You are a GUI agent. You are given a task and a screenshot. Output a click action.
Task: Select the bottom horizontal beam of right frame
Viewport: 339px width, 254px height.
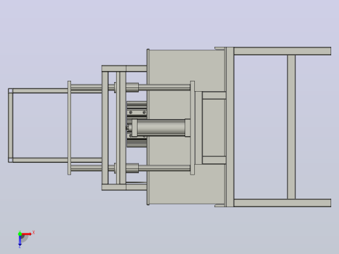tap(282, 203)
